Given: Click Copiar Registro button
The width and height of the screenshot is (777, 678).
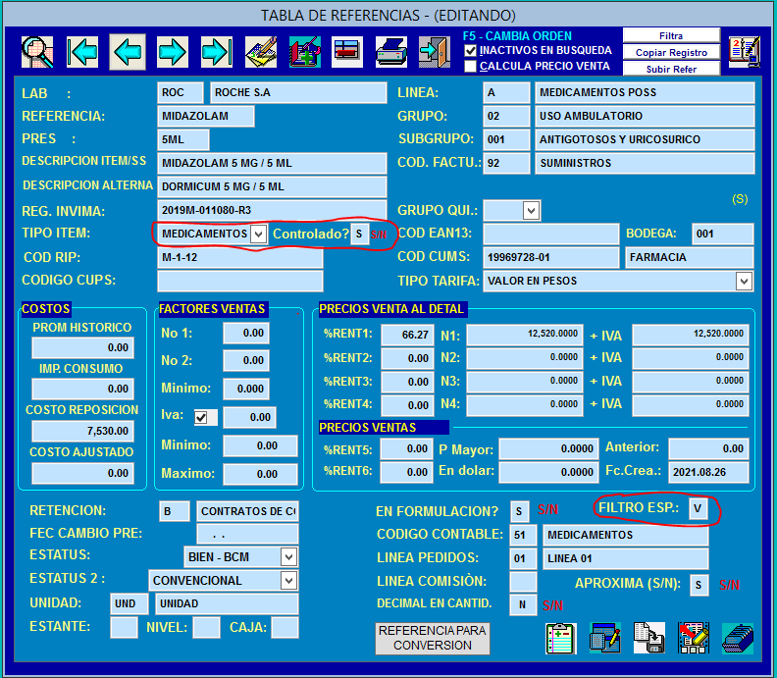Looking at the screenshot, I should point(671,52).
